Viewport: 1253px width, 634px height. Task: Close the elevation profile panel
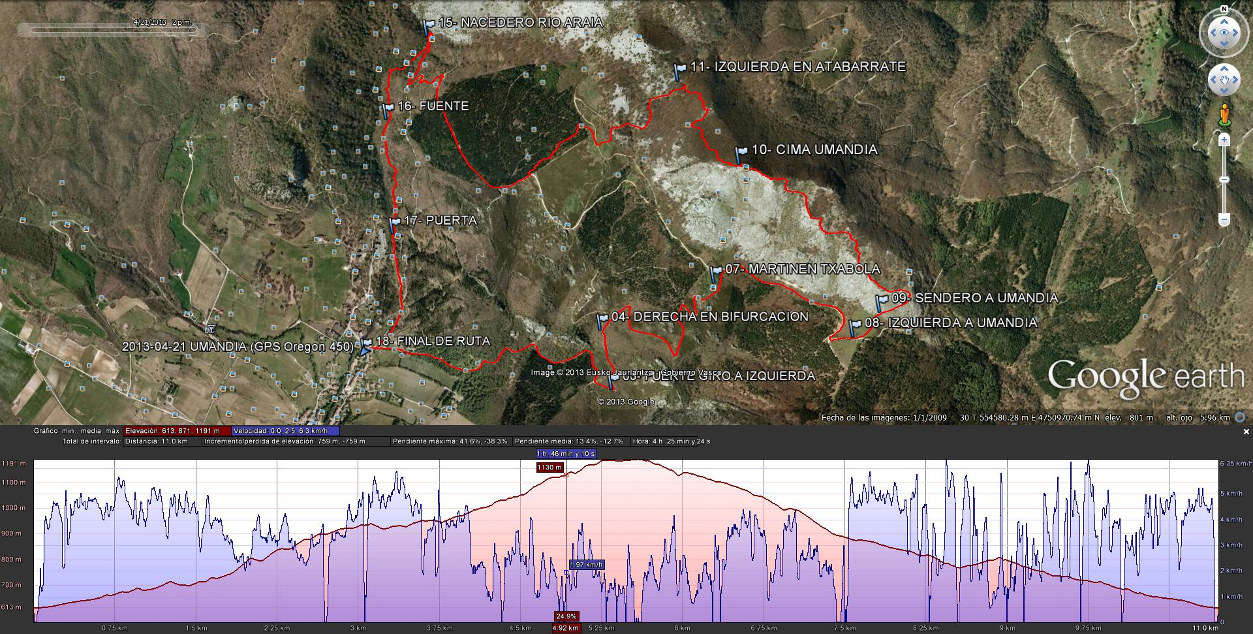click(x=1246, y=432)
